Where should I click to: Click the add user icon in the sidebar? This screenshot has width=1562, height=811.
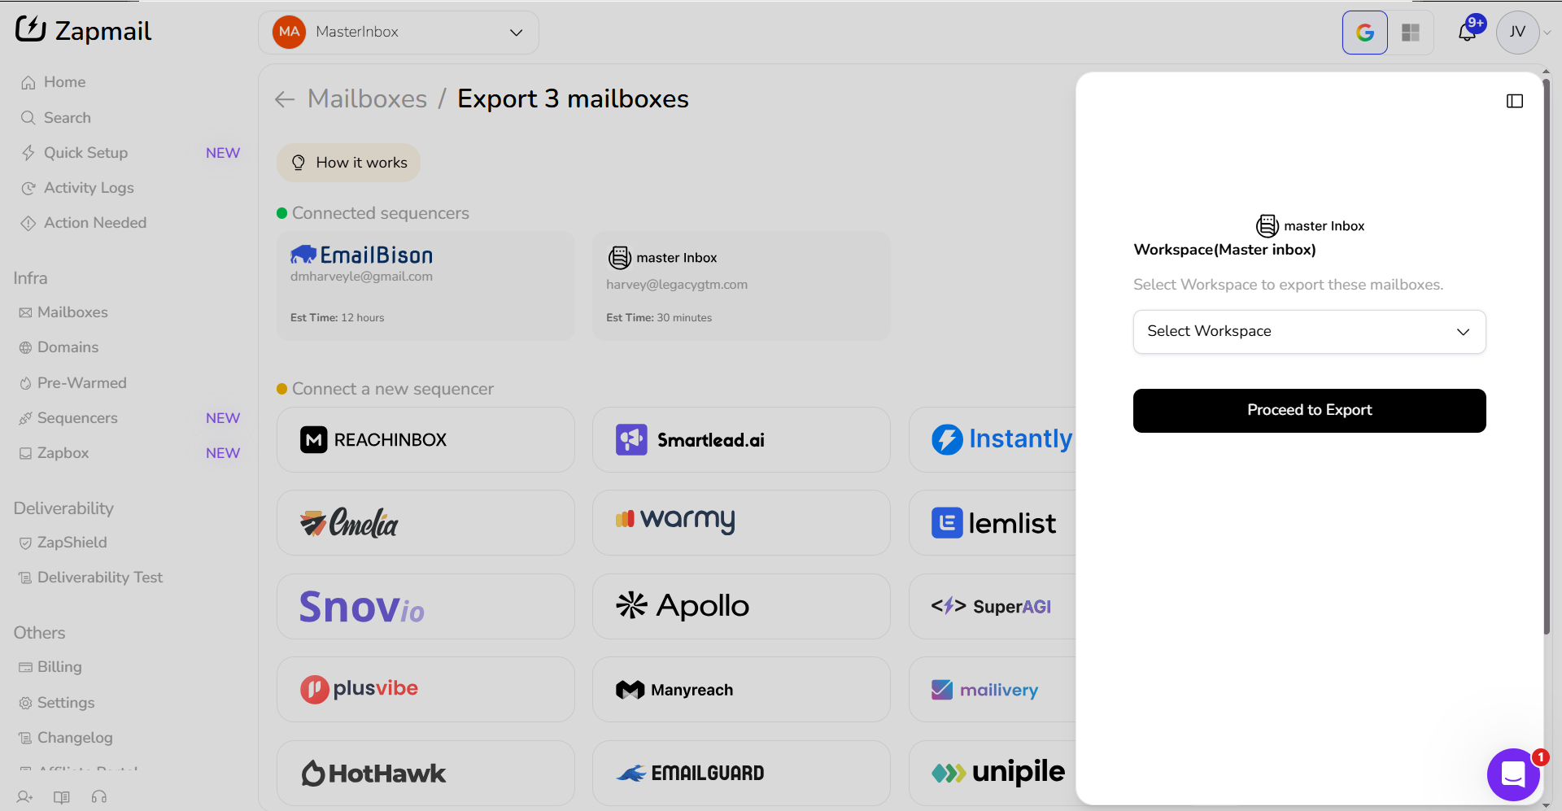coord(25,796)
